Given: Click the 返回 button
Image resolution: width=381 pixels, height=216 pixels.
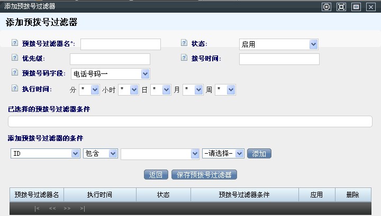Looking at the screenshot, I should 156,175.
